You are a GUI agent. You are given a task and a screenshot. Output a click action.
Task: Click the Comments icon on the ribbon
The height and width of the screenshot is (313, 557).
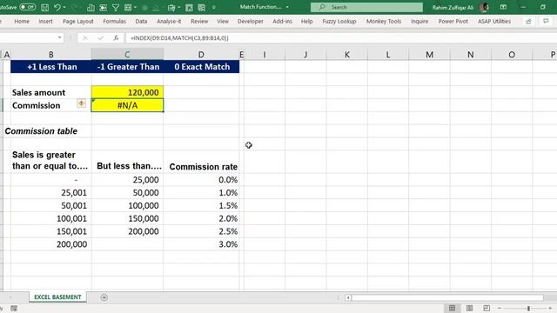tap(546, 21)
